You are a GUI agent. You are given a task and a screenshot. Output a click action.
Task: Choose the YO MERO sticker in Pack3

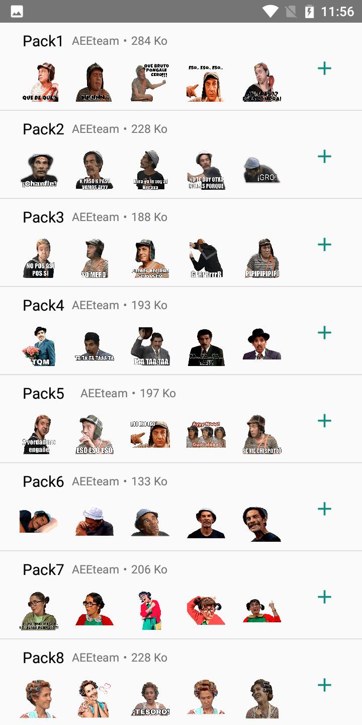coord(95,258)
